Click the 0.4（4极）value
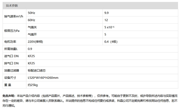181x109 pixels. 111,42
